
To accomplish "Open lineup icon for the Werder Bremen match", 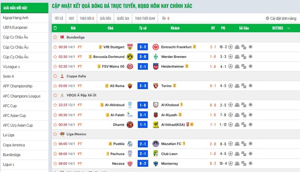I will [x=237, y=57].
